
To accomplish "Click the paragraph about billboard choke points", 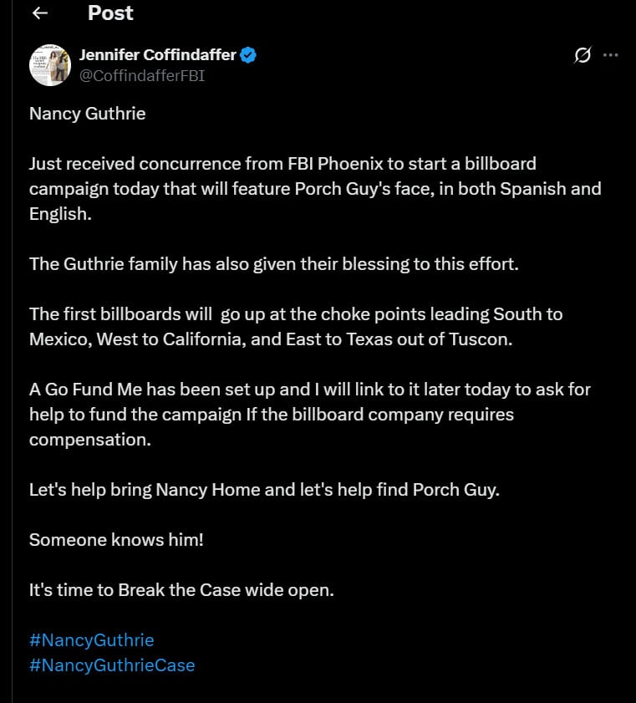I will (x=296, y=327).
